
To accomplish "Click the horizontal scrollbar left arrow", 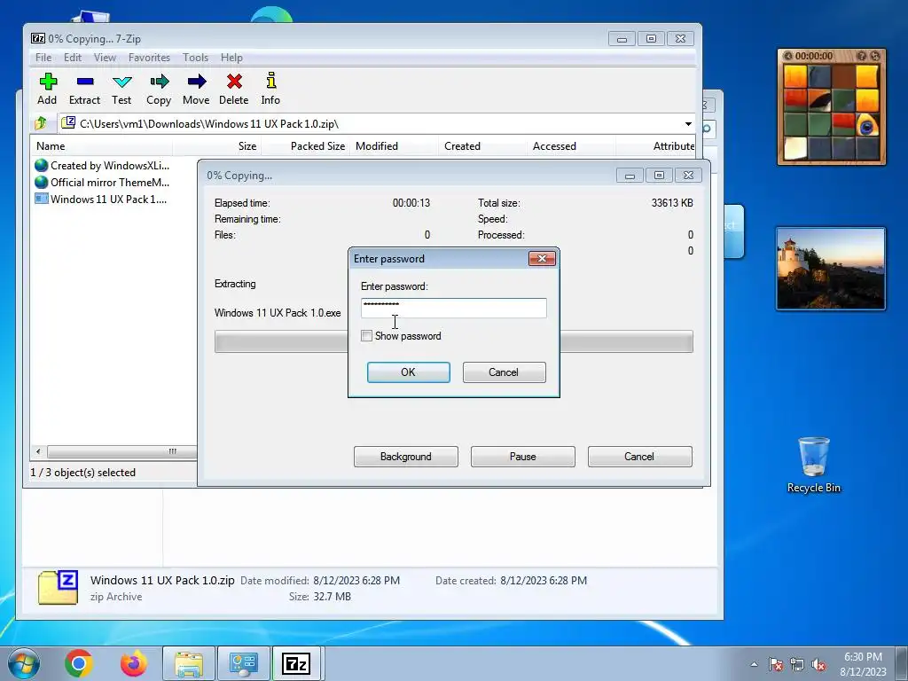I will 38,451.
